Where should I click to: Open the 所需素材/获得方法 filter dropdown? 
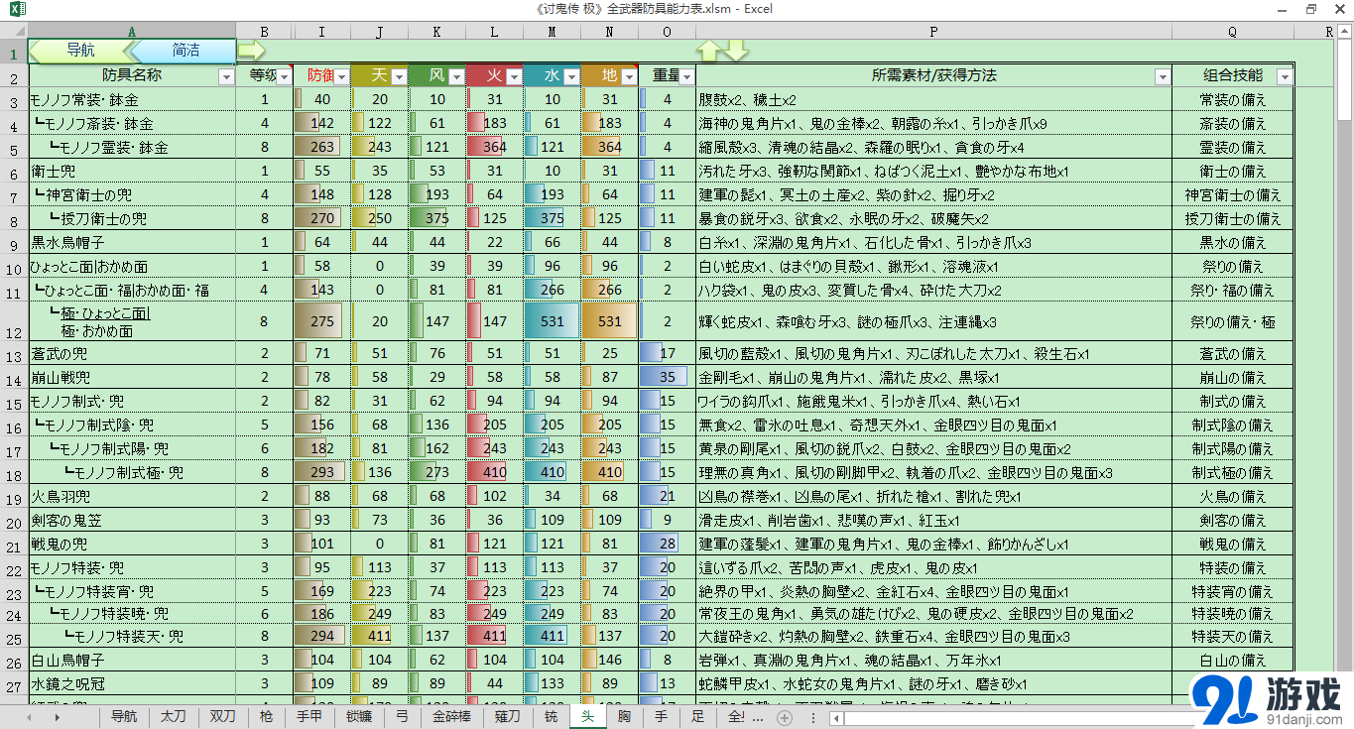[1163, 76]
